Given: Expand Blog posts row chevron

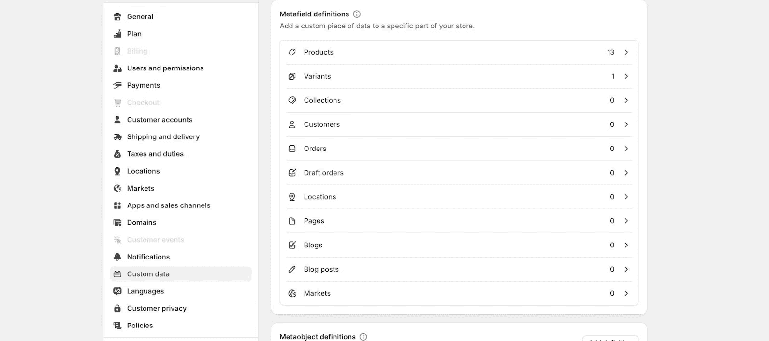Looking at the screenshot, I should coord(626,269).
